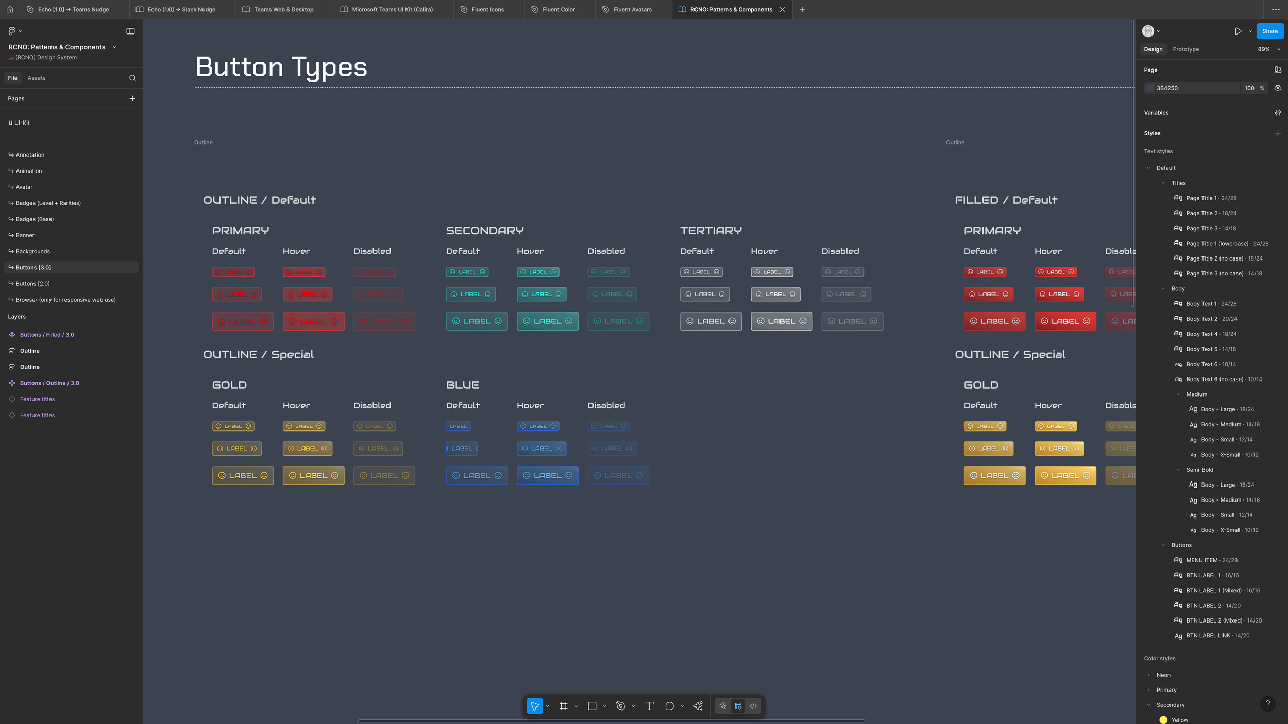Select the Pen tool
The width and height of the screenshot is (1288, 724).
[x=620, y=706]
